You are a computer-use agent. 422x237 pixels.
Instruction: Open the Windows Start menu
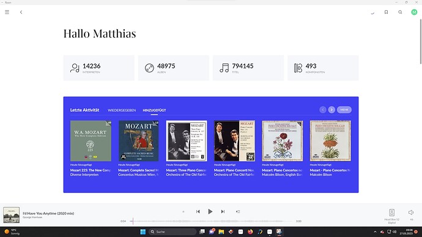pos(143,232)
